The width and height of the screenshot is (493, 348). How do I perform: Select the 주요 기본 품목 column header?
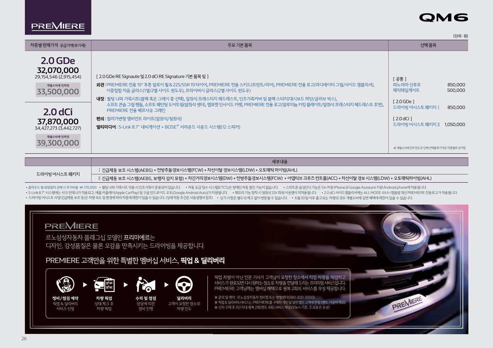click(x=240, y=45)
